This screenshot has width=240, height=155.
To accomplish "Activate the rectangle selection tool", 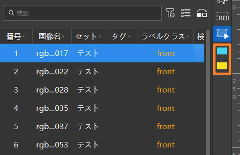I will coord(222,34).
